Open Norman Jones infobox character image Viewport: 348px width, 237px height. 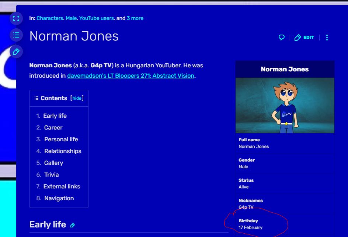(285, 105)
